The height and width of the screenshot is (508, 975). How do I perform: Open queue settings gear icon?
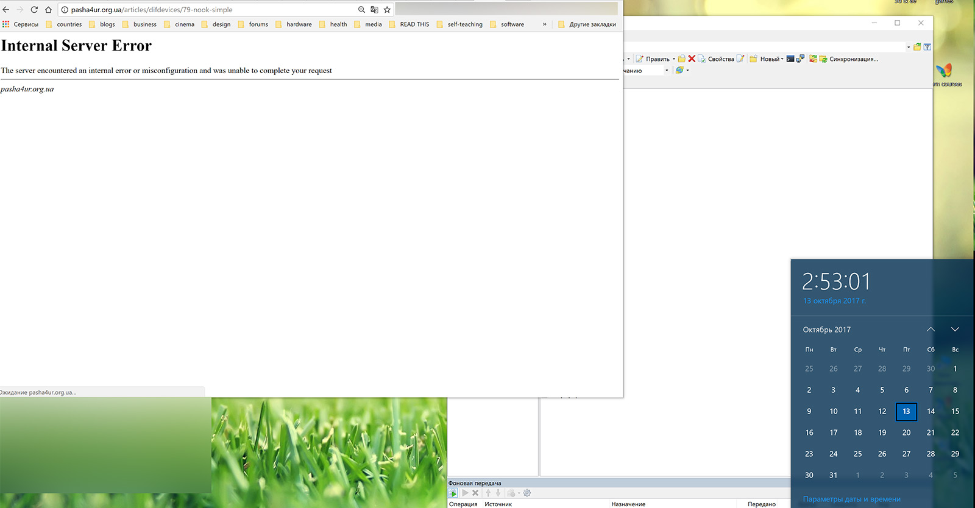click(527, 493)
